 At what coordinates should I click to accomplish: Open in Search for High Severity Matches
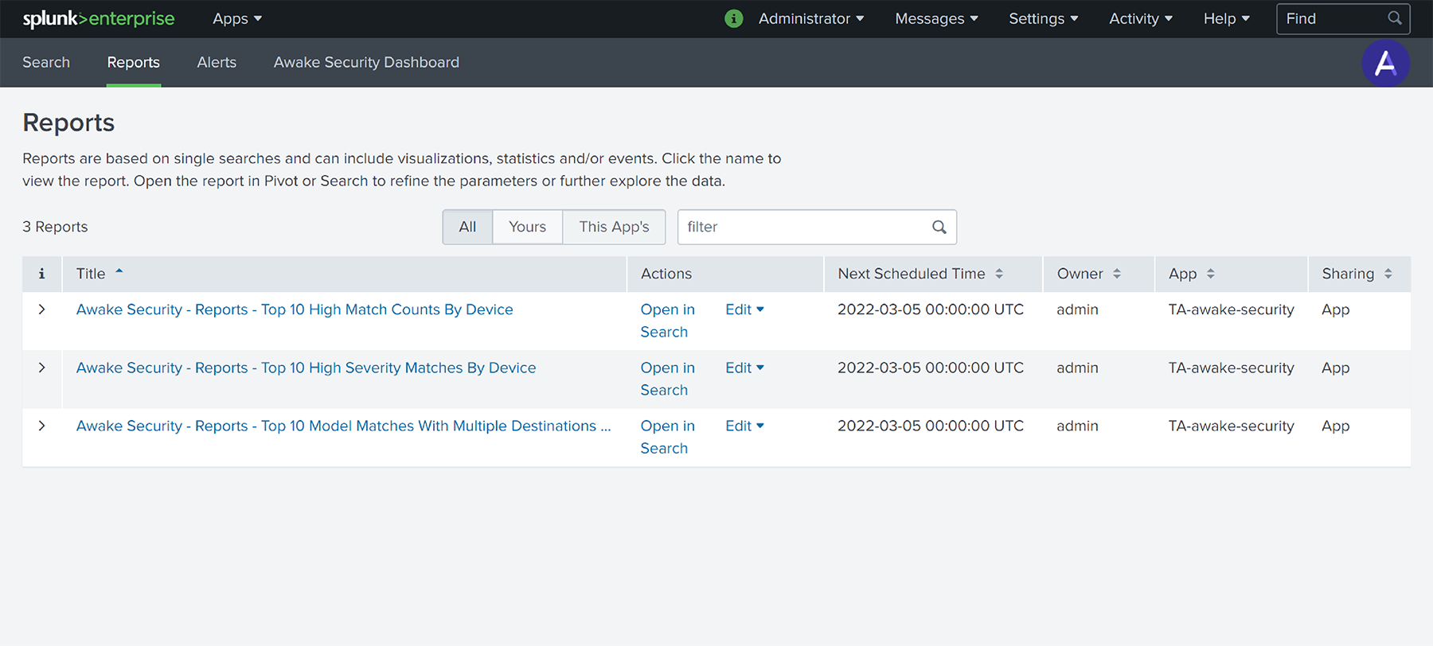(x=668, y=379)
